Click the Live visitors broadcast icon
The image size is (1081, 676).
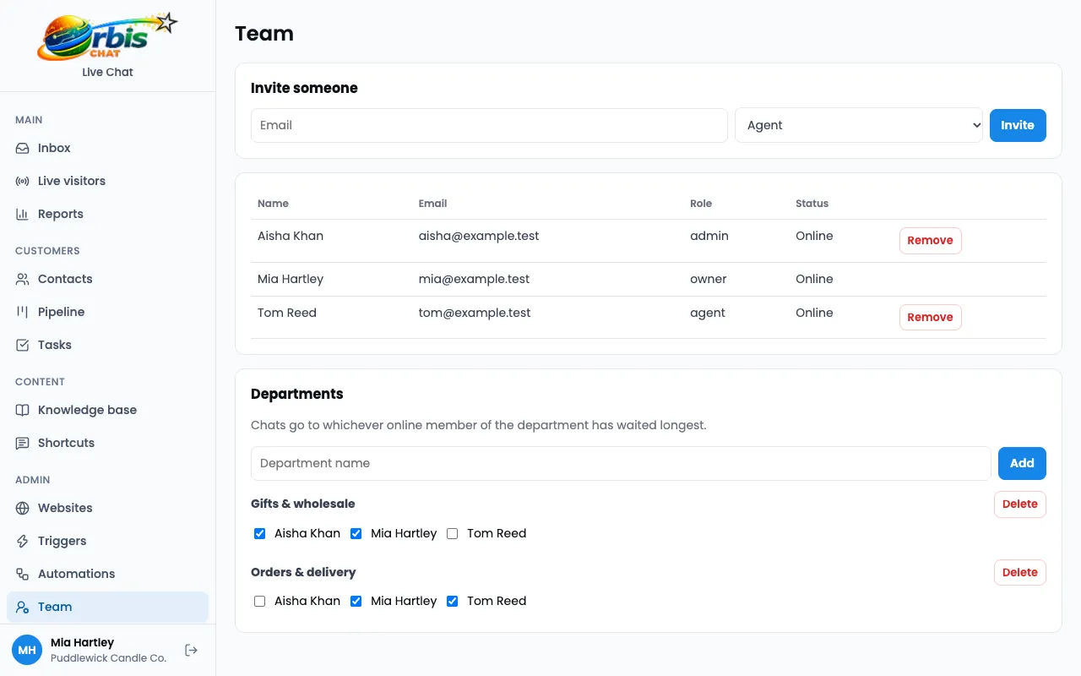tap(23, 181)
